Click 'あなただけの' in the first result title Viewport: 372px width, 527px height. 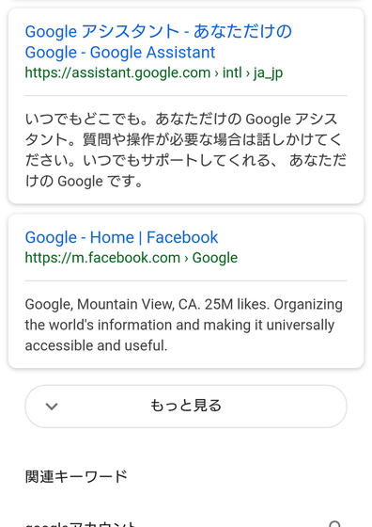pos(243,32)
